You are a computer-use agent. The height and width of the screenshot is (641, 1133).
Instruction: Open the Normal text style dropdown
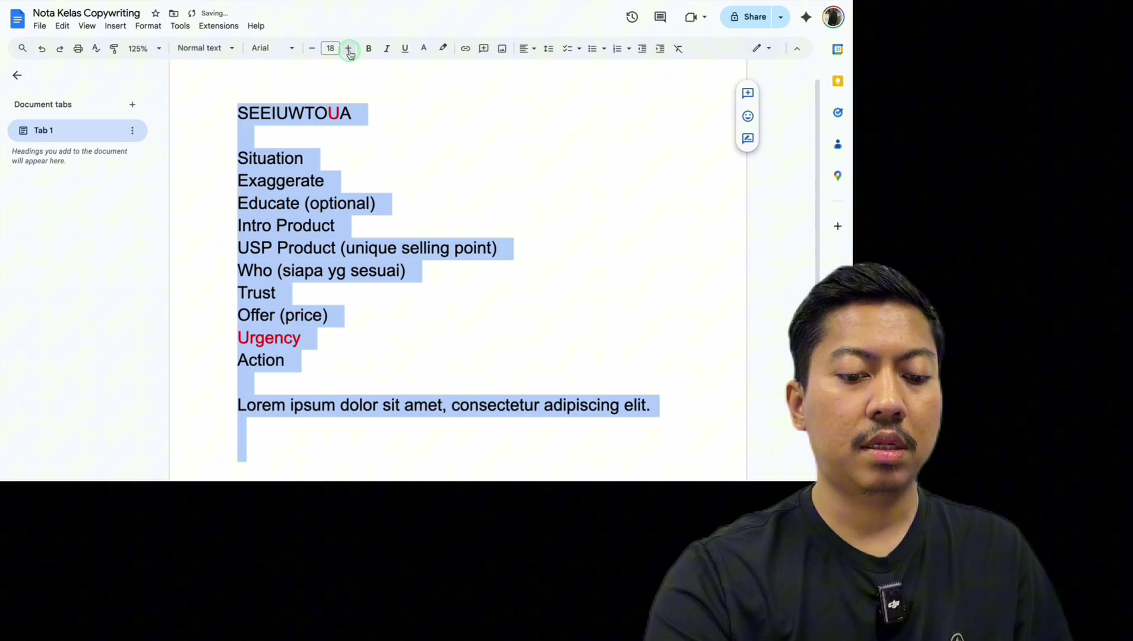(205, 48)
